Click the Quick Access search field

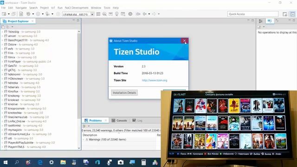click(253, 14)
